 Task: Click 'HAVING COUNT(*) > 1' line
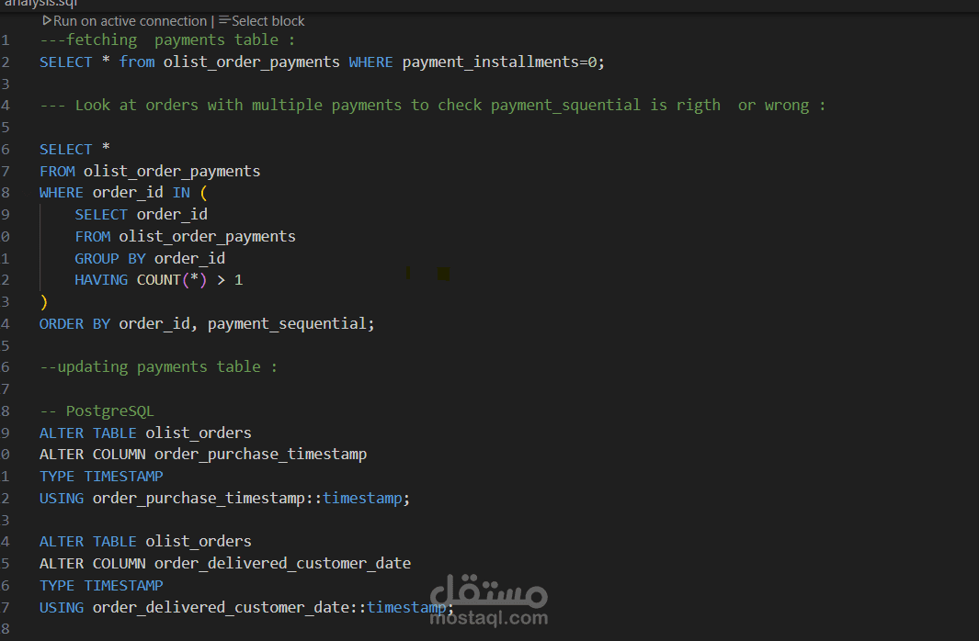tap(159, 280)
